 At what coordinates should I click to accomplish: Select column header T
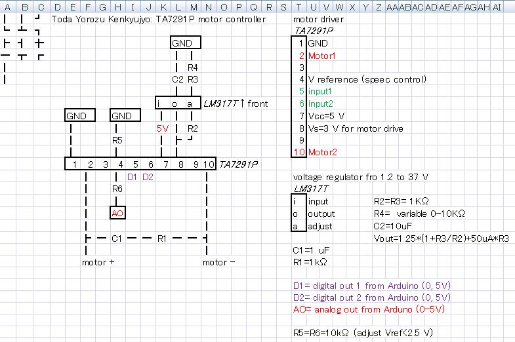(299, 7)
